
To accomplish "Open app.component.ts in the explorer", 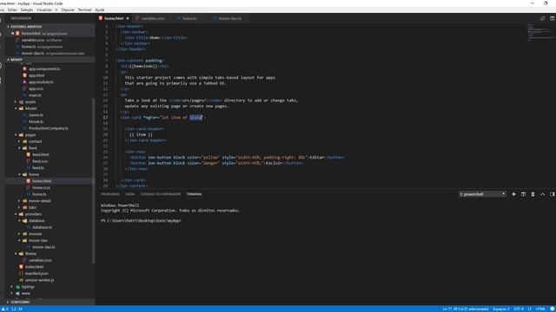I will pos(44,69).
